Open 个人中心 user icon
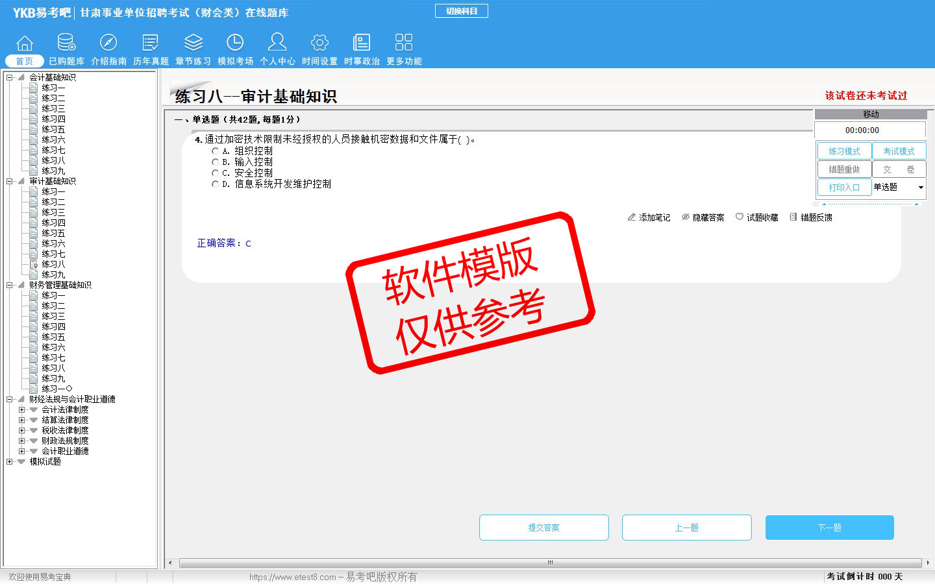The width and height of the screenshot is (935, 584). 277,43
